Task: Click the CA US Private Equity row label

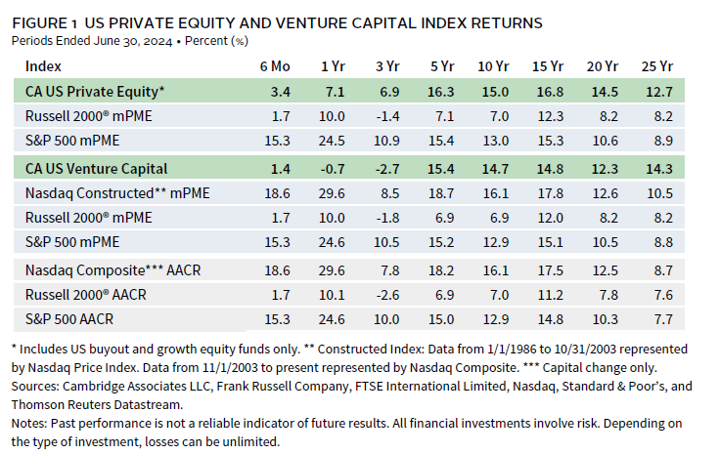Action: 95,92
